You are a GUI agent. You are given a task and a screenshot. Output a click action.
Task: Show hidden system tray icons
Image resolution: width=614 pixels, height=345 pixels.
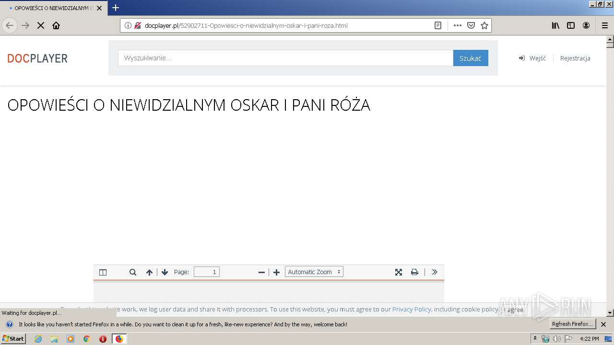[535, 338]
